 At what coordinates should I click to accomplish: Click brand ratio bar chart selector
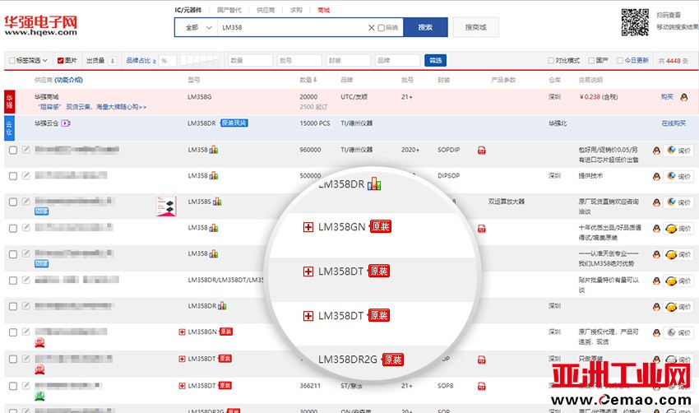pos(200,60)
